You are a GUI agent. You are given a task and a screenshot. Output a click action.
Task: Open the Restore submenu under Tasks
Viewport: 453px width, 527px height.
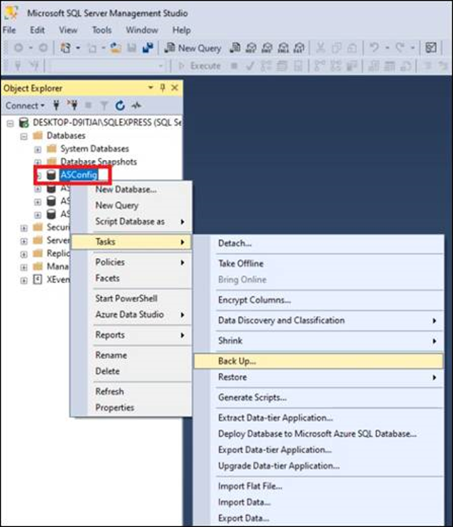click(318, 377)
